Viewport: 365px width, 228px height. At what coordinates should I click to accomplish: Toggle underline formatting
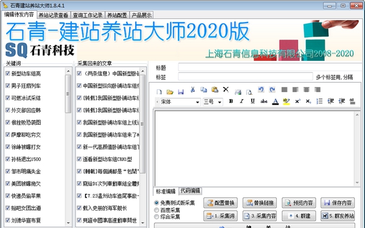tap(252, 101)
